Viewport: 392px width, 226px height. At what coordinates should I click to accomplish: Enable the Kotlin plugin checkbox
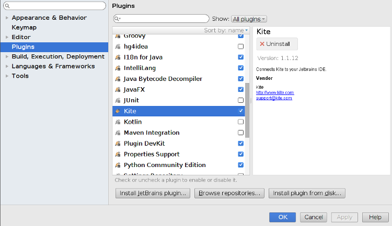(x=241, y=122)
